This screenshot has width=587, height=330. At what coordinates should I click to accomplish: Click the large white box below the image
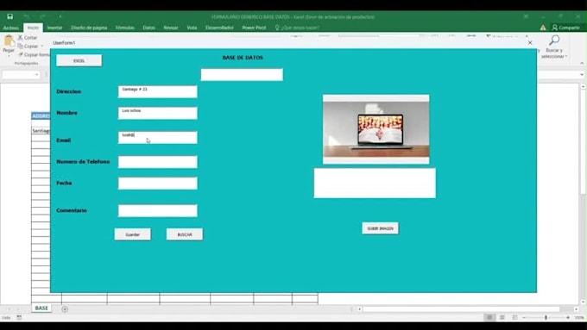pyautogui.click(x=375, y=184)
